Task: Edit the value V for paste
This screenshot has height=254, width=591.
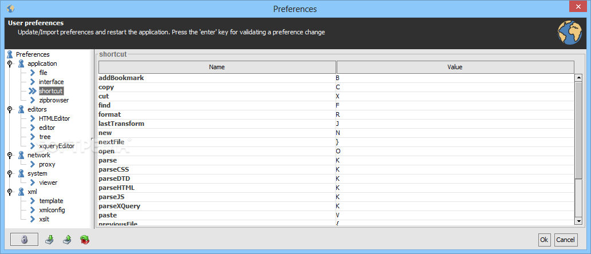Action: [x=455, y=215]
